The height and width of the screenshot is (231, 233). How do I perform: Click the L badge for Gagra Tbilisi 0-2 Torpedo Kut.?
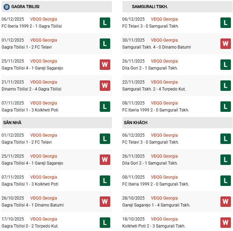click(105, 223)
